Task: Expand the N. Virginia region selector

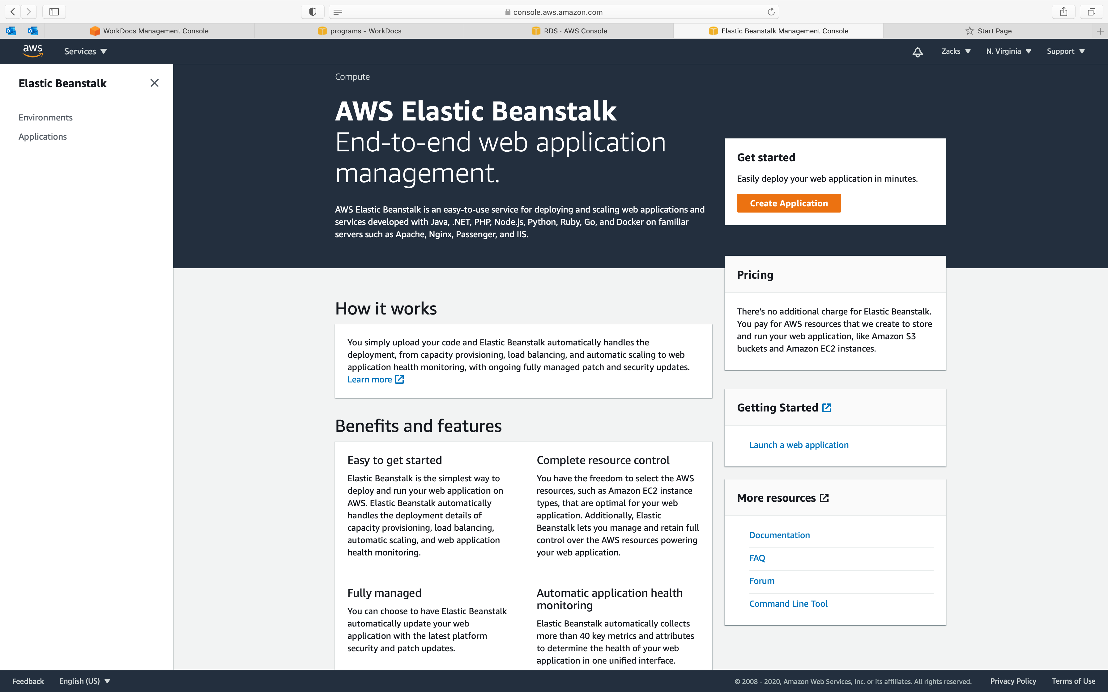Action: [1008, 51]
